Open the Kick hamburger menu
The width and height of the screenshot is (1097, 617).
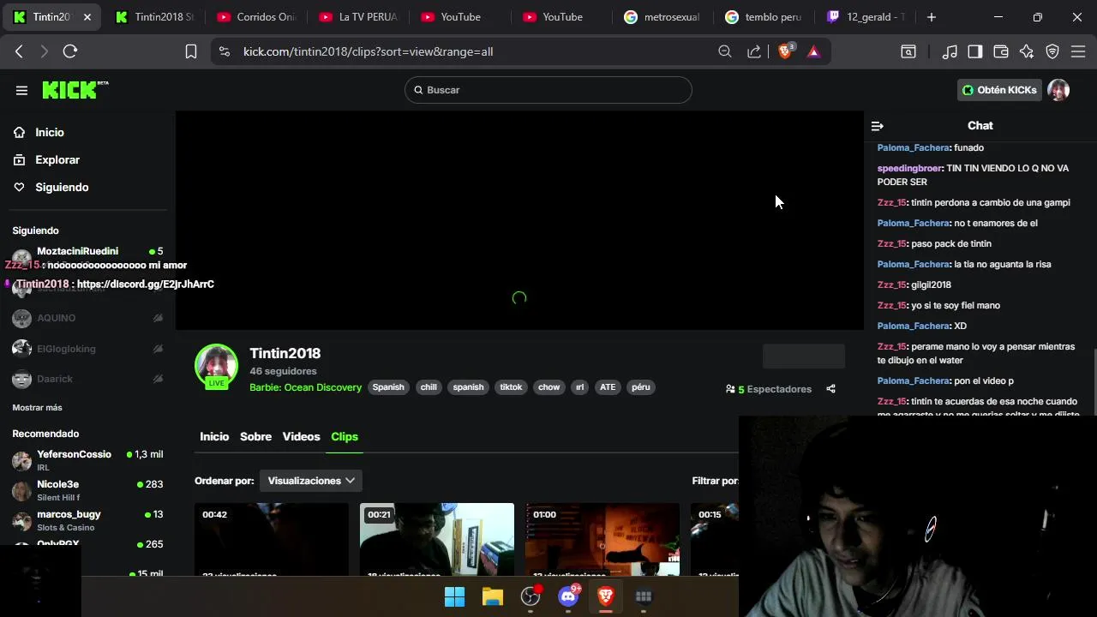(21, 90)
